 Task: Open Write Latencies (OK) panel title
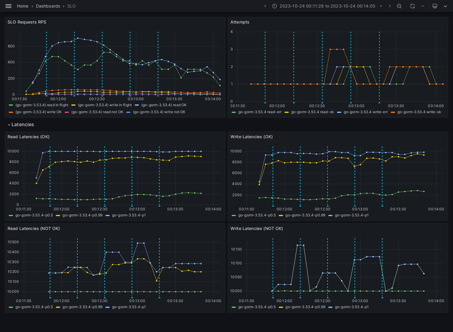point(252,137)
